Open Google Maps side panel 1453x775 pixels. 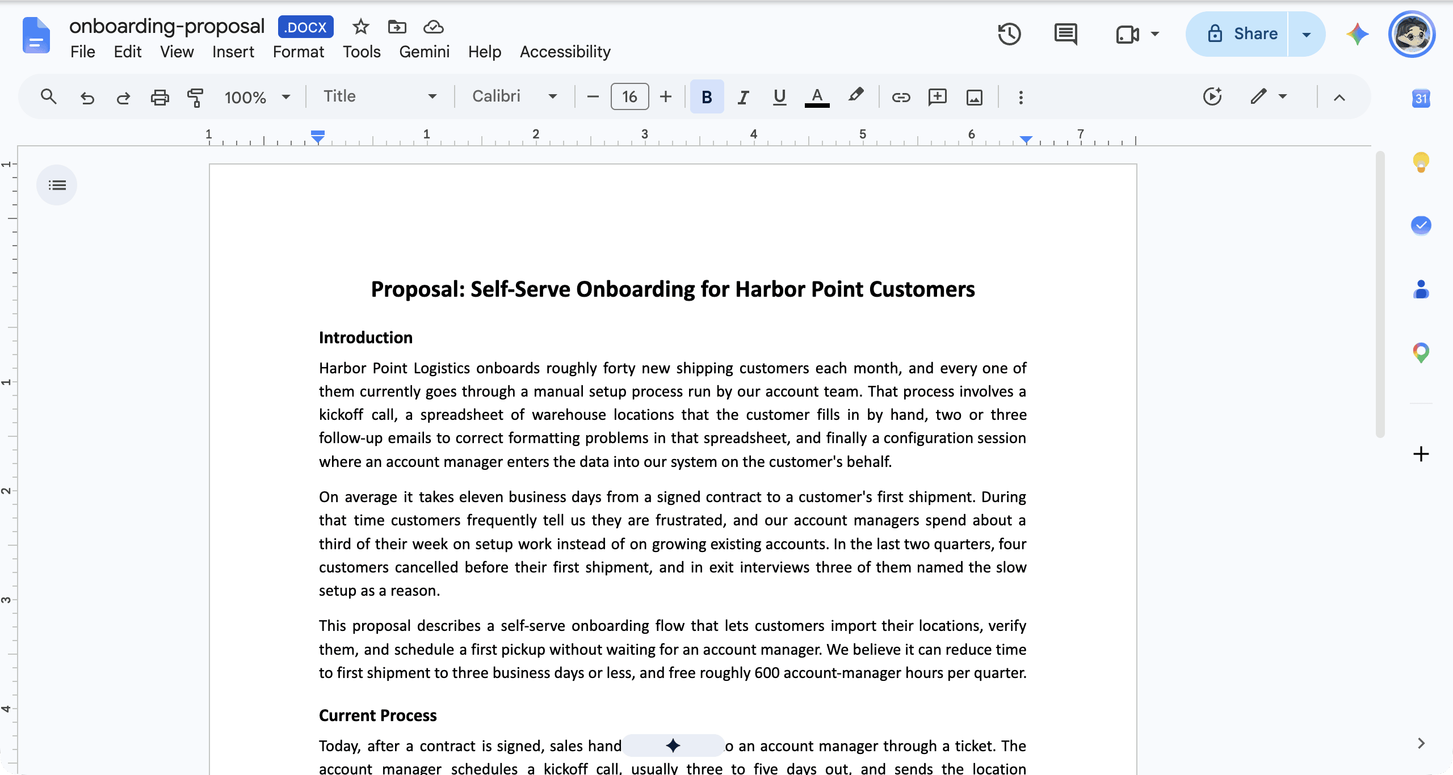point(1421,352)
